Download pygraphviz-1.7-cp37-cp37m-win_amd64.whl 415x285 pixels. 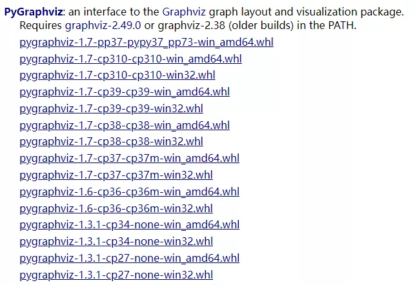click(130, 159)
